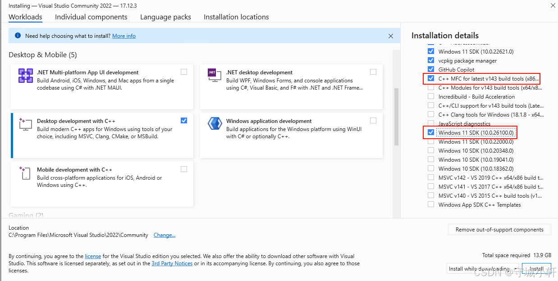The height and width of the screenshot is (281, 558).
Task: Check the Mobile development with C++ workload
Action: point(184,169)
